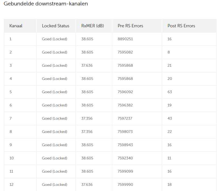Select Post RS Errors value 43
The image size is (221, 191).
coord(170,118)
